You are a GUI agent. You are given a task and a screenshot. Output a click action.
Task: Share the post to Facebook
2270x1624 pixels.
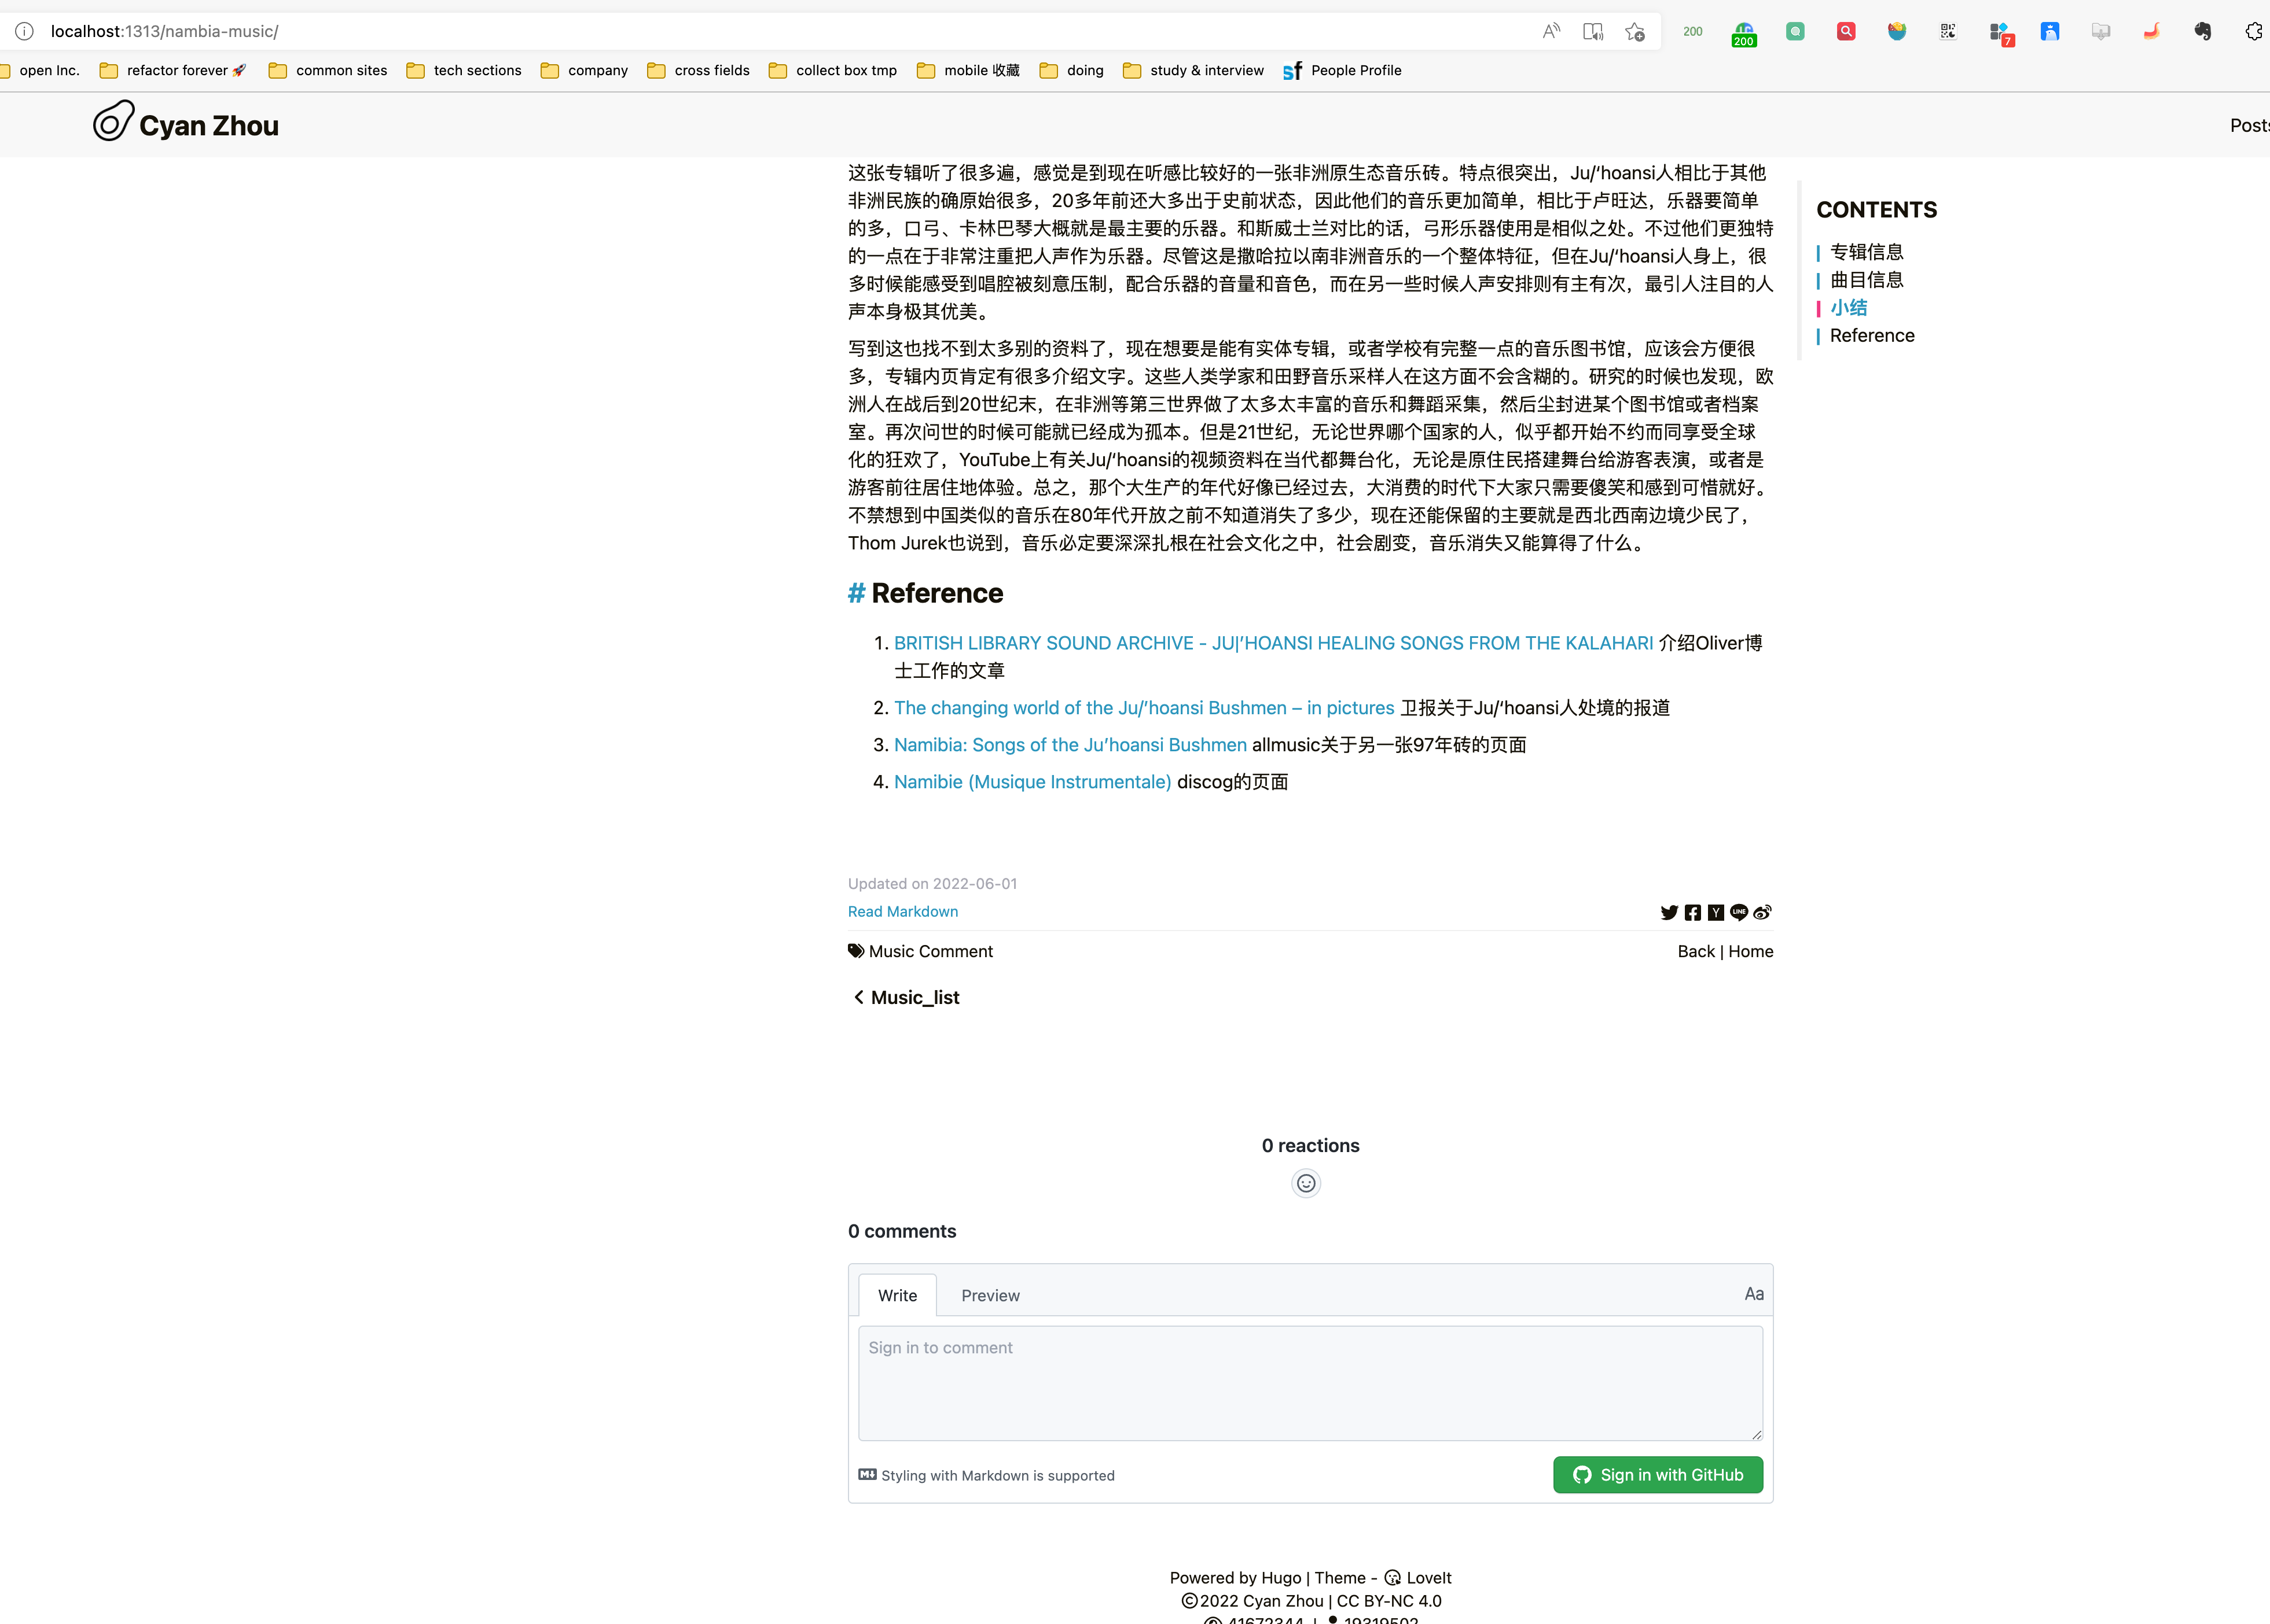pyautogui.click(x=1692, y=913)
